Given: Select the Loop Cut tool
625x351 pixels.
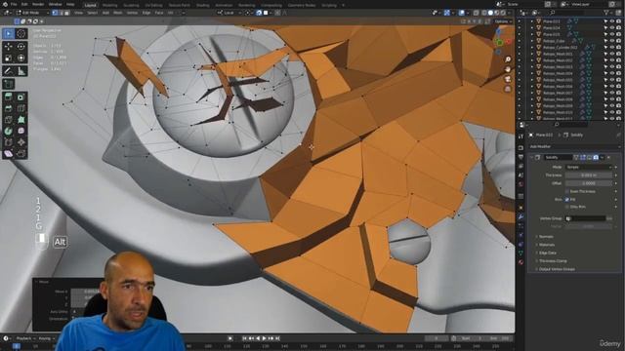Looking at the screenshot, I should [21, 108].
